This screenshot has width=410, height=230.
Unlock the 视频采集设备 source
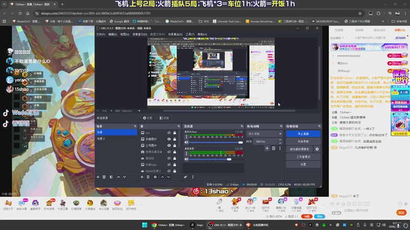pos(175,152)
